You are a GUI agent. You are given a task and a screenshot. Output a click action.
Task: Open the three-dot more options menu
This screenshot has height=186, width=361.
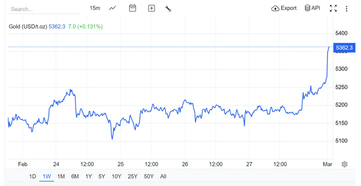tap(347, 8)
